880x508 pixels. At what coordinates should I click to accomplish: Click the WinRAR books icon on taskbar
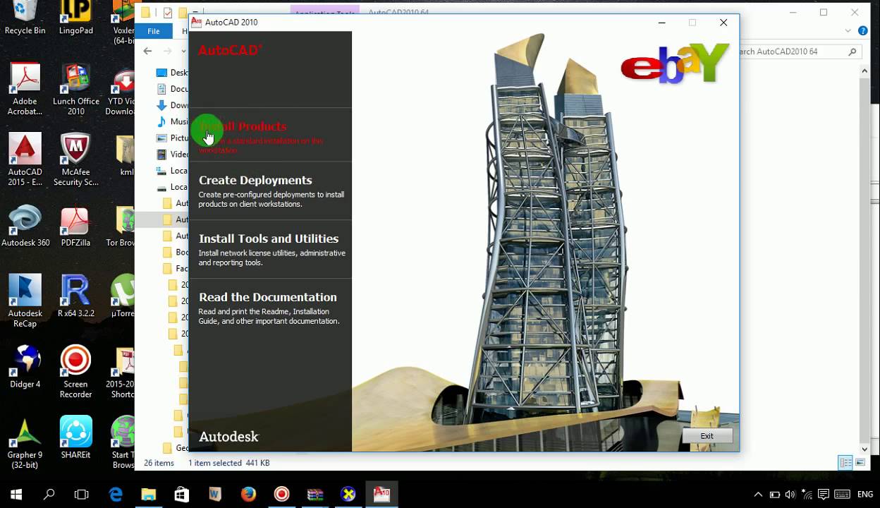pyautogui.click(x=315, y=495)
